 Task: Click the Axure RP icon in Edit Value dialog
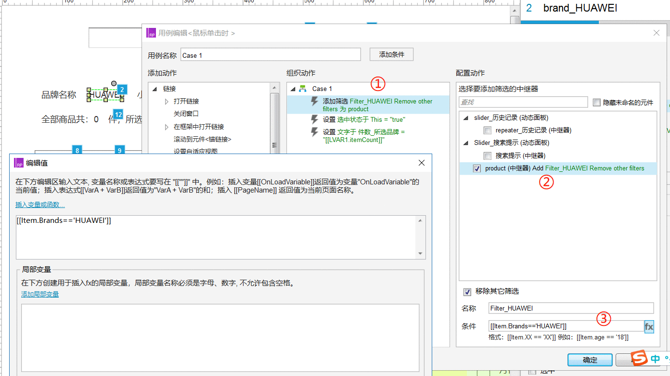click(19, 163)
